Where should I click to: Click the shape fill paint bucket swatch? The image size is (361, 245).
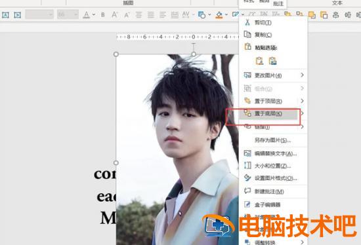[x=219, y=15]
